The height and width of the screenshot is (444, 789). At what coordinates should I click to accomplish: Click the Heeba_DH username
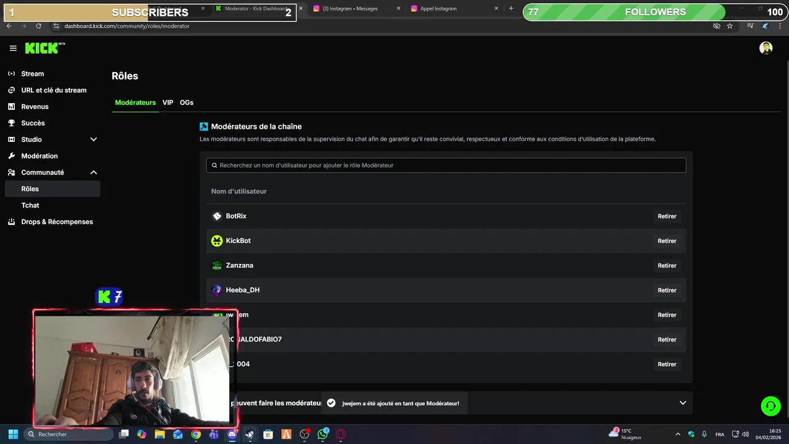tap(243, 290)
